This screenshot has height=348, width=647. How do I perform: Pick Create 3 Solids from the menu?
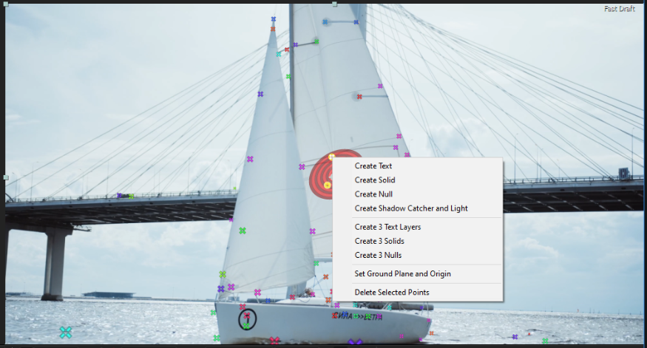[x=379, y=241]
